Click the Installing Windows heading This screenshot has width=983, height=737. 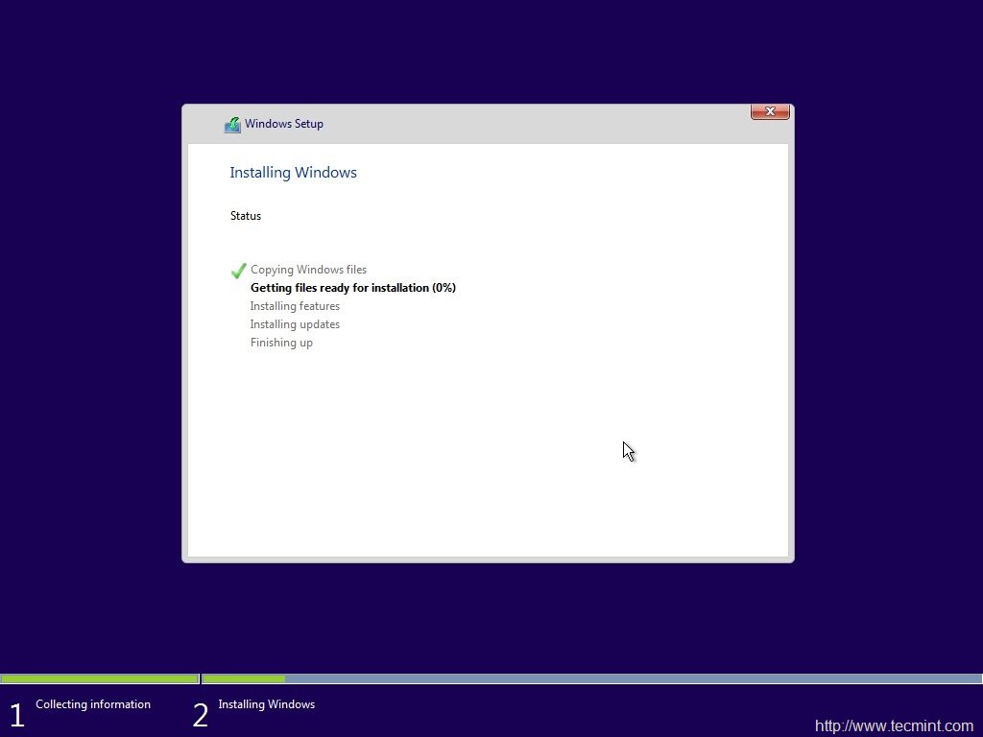[293, 173]
